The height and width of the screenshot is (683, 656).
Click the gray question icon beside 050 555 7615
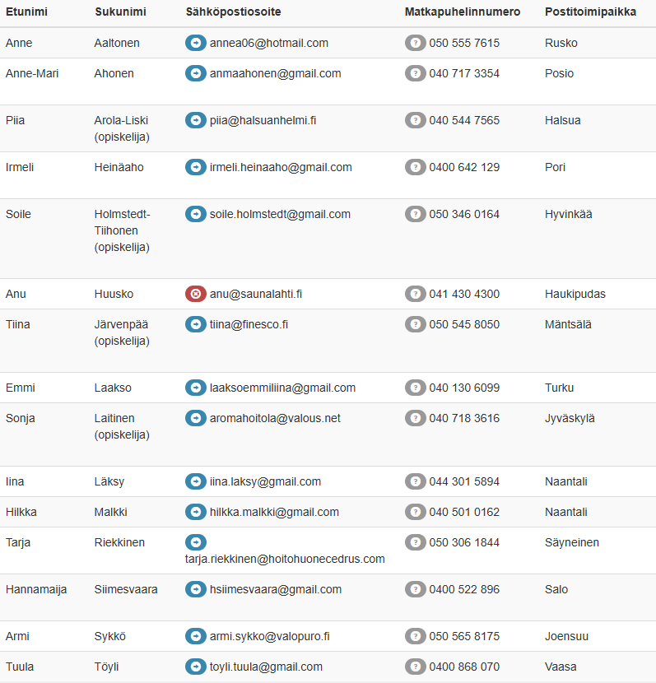coord(416,43)
